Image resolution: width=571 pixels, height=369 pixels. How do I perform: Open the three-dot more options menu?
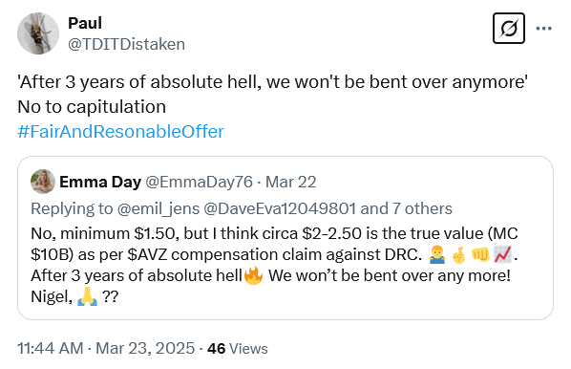[543, 29]
